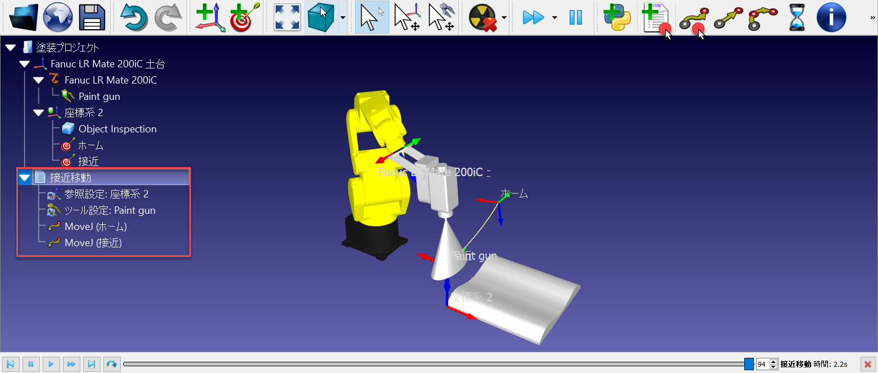This screenshot has width=878, height=373.
Task: Add a new reference frame
Action: tap(210, 17)
